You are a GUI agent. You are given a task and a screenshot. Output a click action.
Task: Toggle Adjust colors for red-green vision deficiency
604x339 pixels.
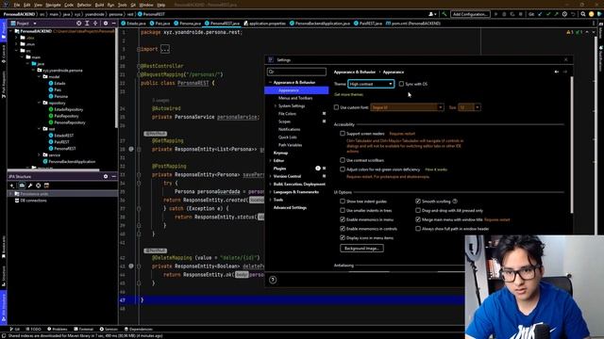[x=343, y=169]
